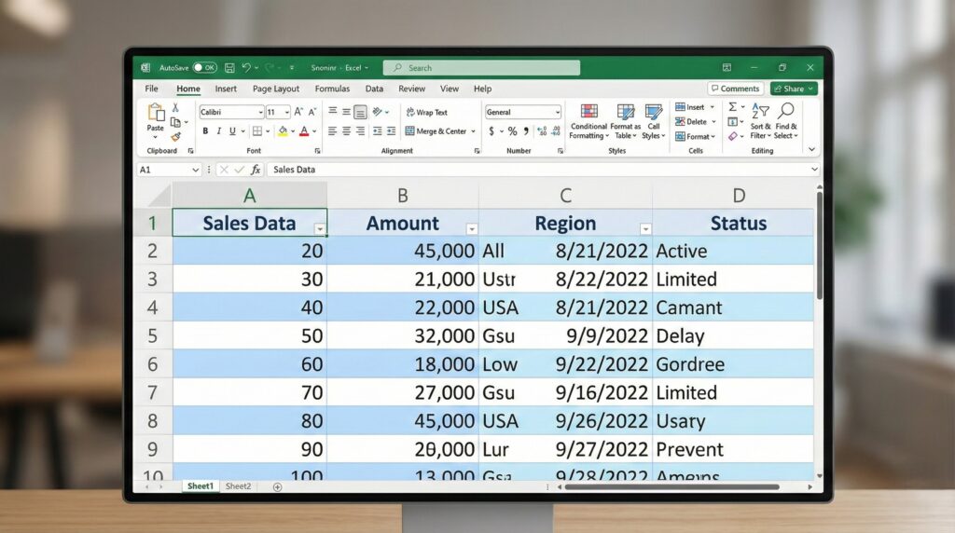Align cell text to the middle

point(346,112)
